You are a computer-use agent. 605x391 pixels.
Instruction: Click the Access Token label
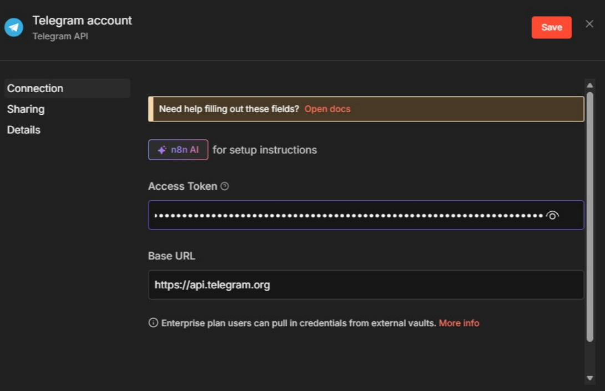[x=183, y=186]
